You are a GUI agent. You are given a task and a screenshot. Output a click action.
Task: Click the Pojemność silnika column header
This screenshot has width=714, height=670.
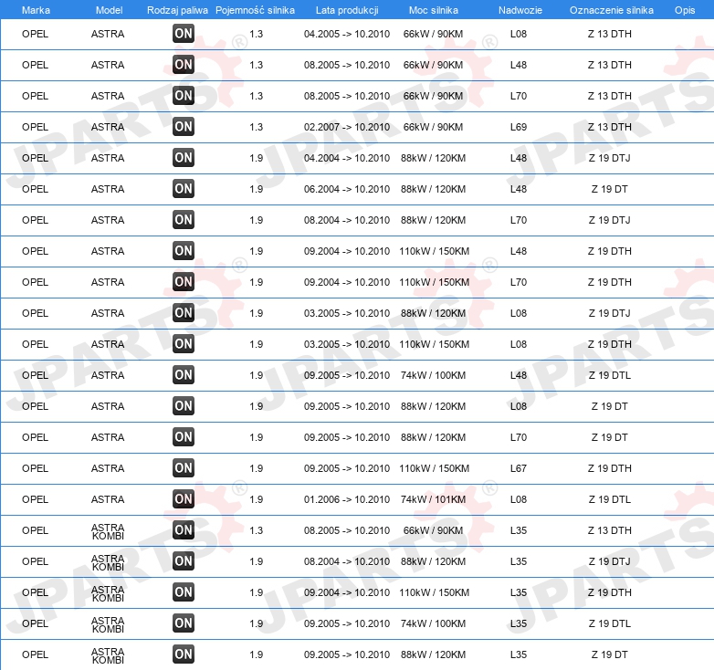[255, 10]
